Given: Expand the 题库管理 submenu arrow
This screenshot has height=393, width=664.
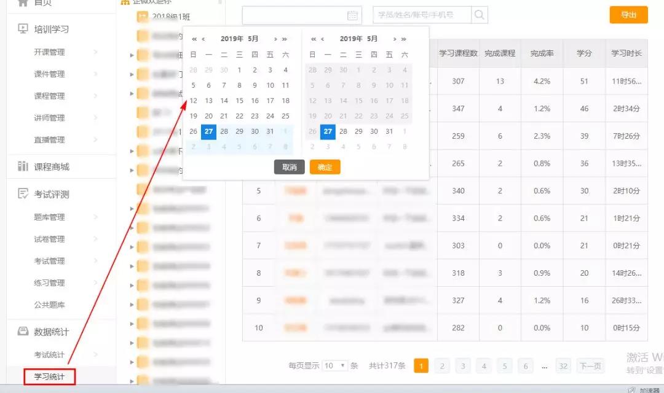Looking at the screenshot, I should click(x=95, y=217).
